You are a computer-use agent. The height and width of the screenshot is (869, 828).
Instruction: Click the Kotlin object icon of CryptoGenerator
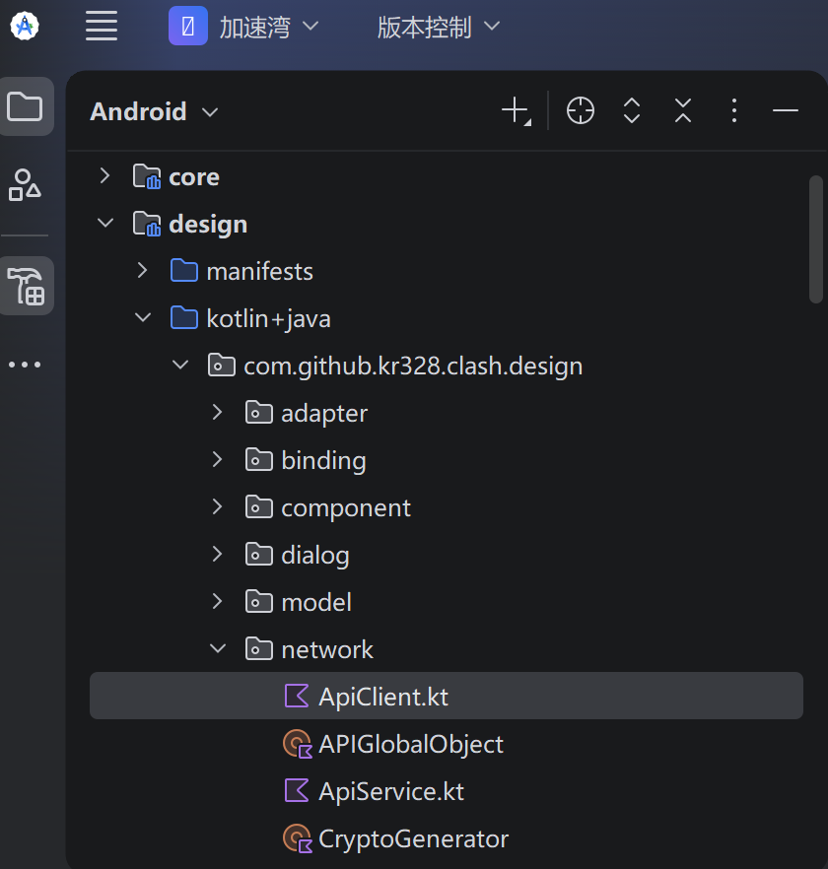point(298,838)
